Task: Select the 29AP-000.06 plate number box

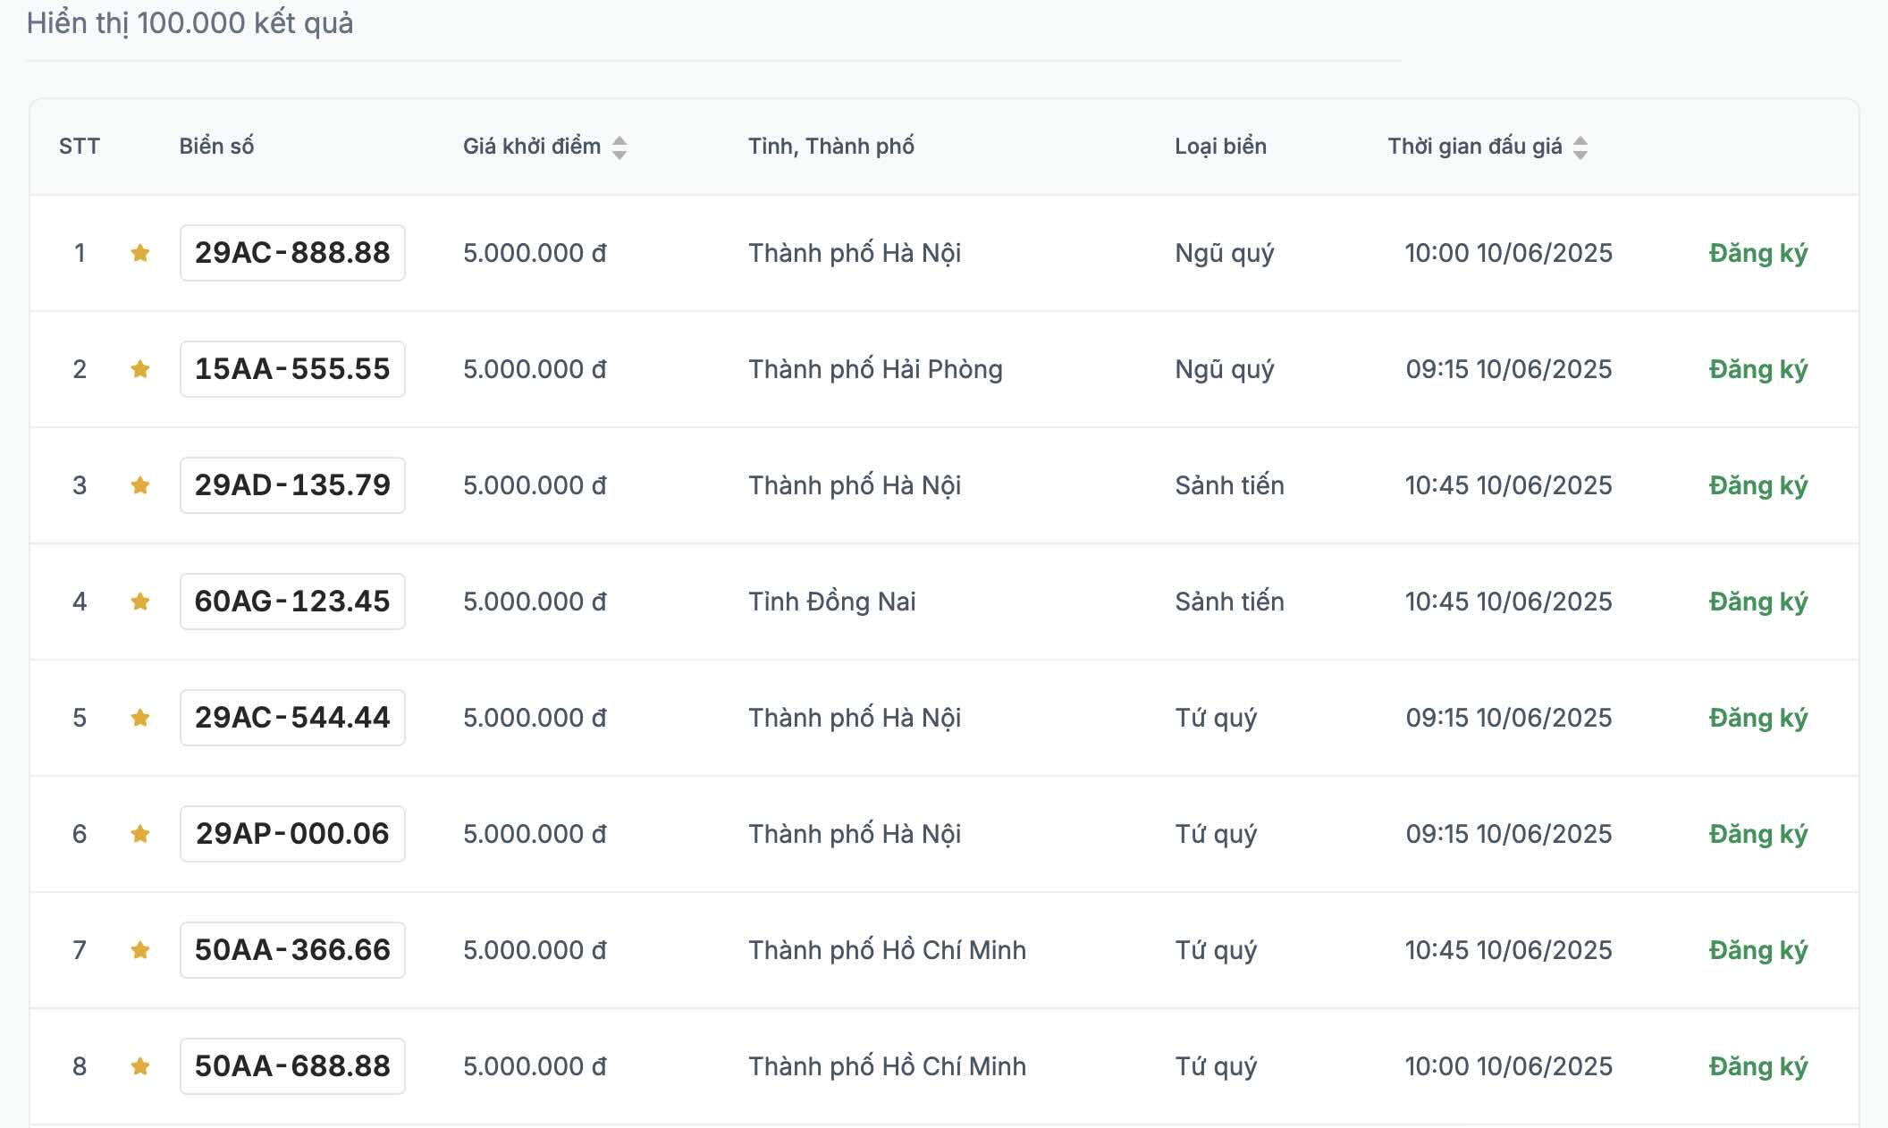Action: click(x=292, y=834)
